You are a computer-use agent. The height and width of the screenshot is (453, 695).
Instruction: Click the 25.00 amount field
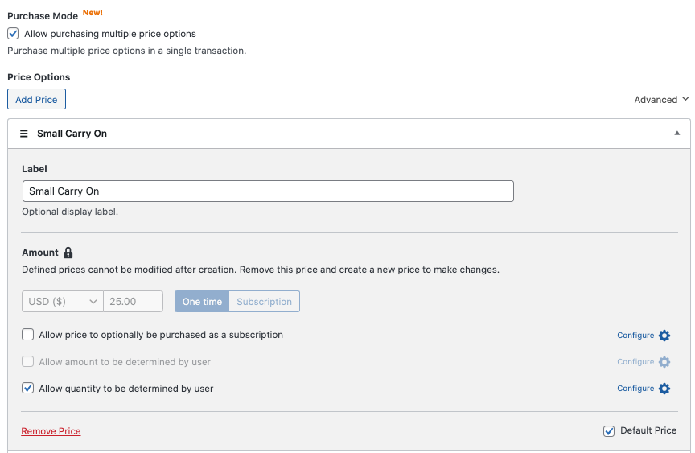coord(133,302)
